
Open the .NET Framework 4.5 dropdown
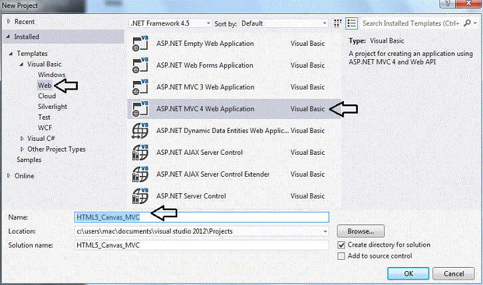[x=170, y=23]
